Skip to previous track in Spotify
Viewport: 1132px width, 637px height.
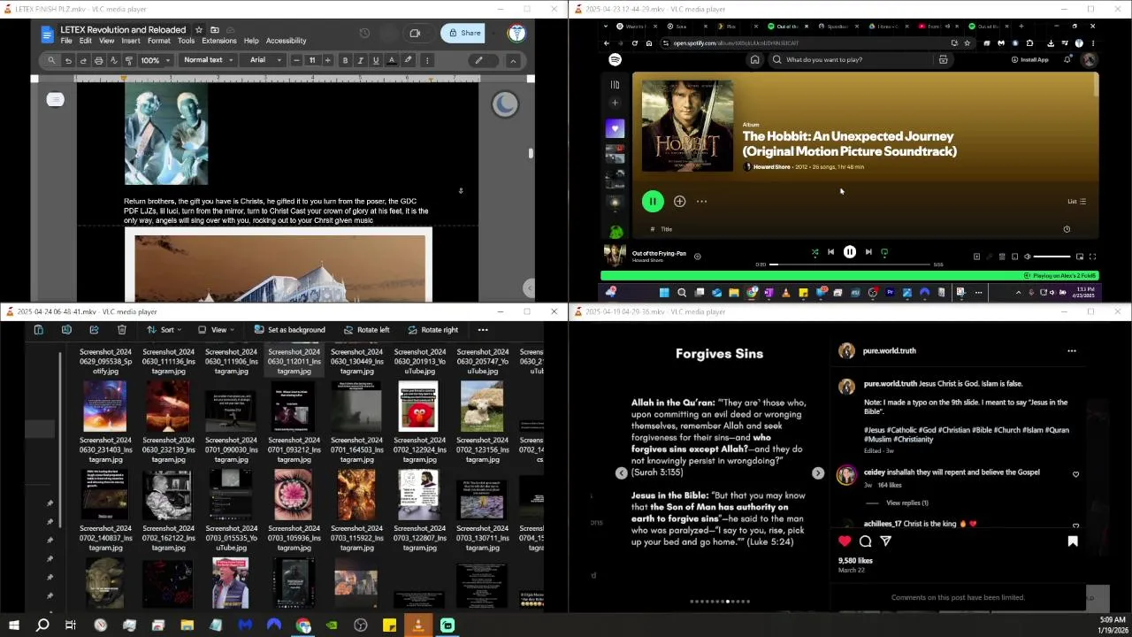click(x=830, y=252)
